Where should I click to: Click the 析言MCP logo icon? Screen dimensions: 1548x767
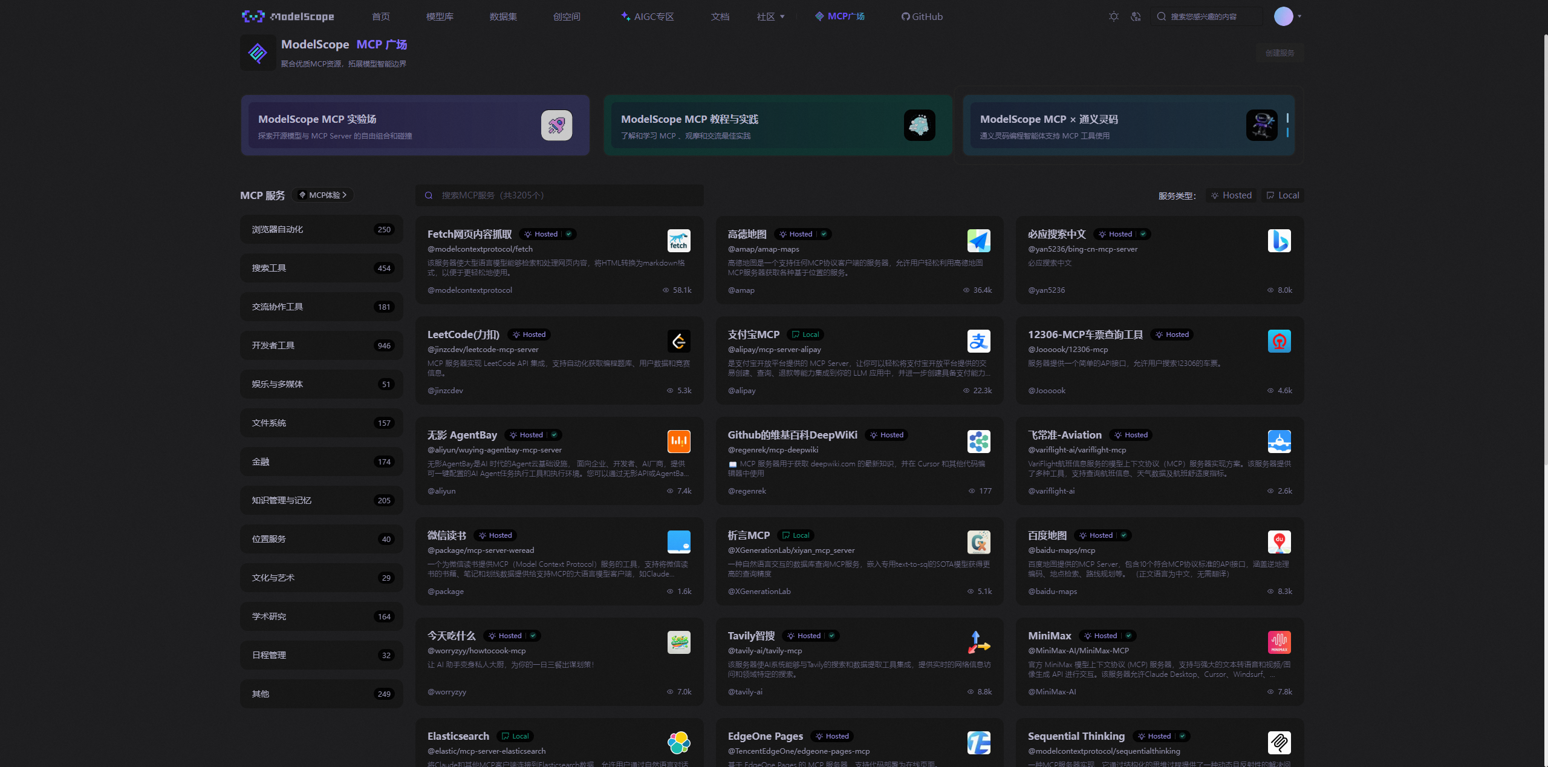point(978,542)
